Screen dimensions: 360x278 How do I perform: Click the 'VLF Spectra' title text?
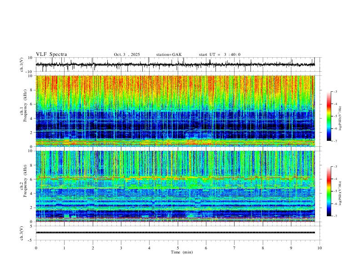click(51, 55)
